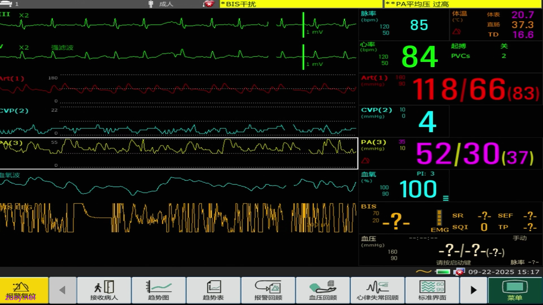Screen dimensions: 543x305
Task: Click the yellow AC power wave icon
Action: 423,272
